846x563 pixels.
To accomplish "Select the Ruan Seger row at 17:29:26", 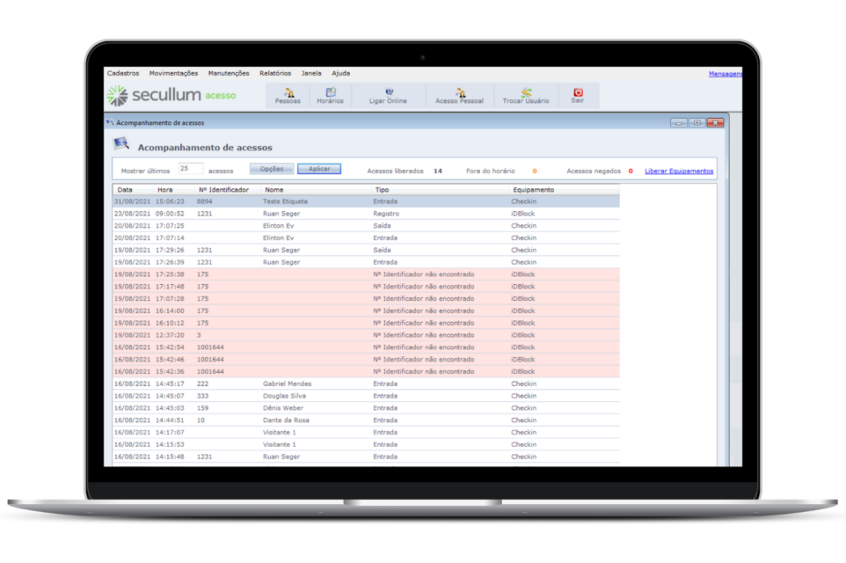I will 367,250.
